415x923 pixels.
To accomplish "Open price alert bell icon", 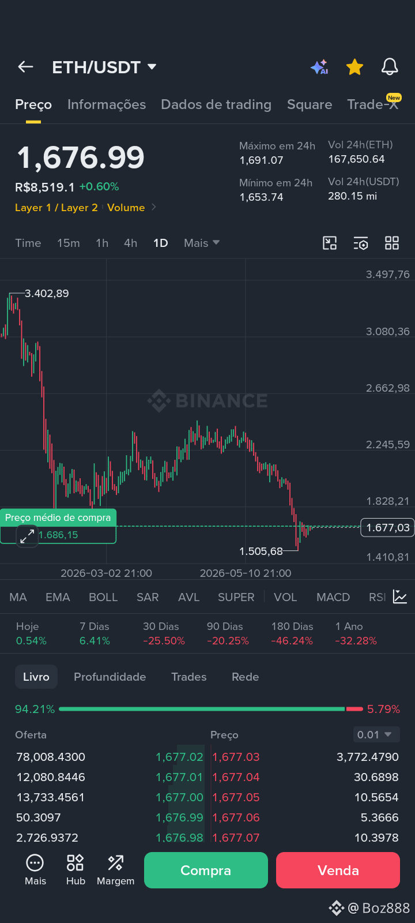I will [x=390, y=67].
